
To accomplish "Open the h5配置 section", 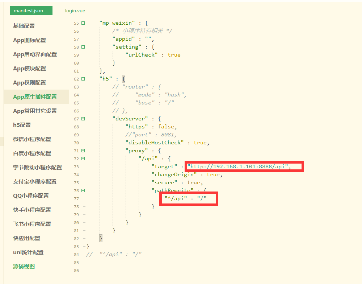I will click(x=23, y=125).
